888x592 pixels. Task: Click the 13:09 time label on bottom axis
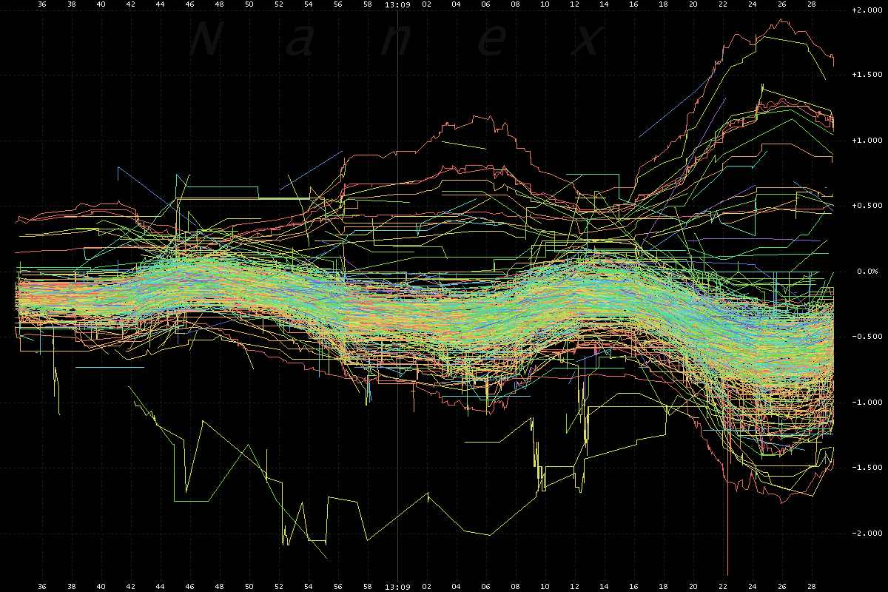pyautogui.click(x=397, y=587)
